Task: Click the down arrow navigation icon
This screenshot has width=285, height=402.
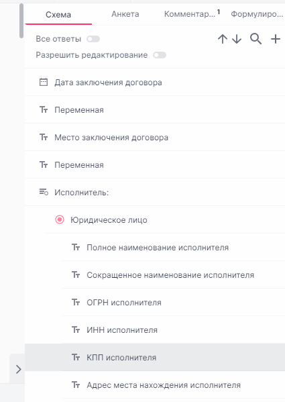Action: [x=237, y=39]
